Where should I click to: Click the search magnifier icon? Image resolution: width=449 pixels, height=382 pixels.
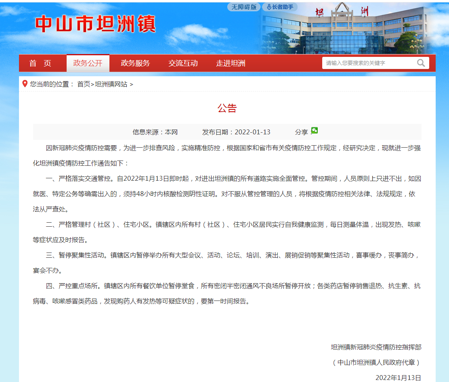coord(421,63)
